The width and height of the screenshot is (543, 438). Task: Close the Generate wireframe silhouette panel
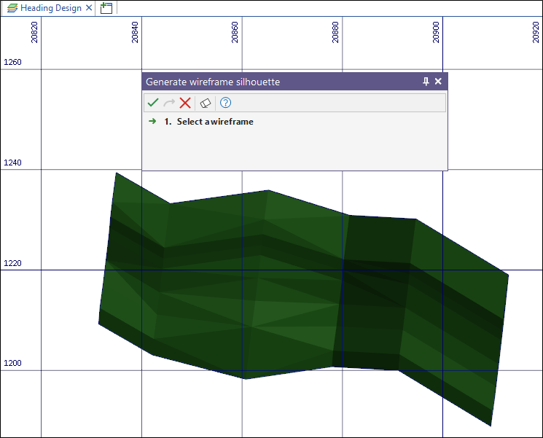(438, 82)
